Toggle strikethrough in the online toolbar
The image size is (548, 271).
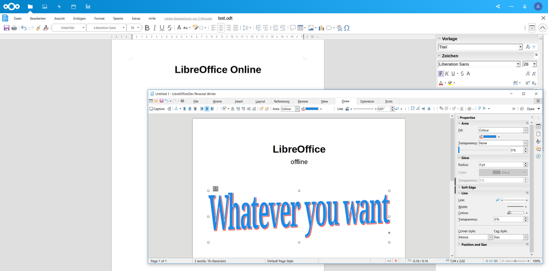[x=170, y=28]
